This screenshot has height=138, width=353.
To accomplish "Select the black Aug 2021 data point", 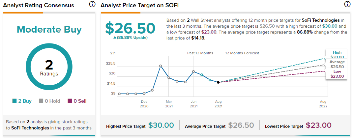I will tap(218, 82).
